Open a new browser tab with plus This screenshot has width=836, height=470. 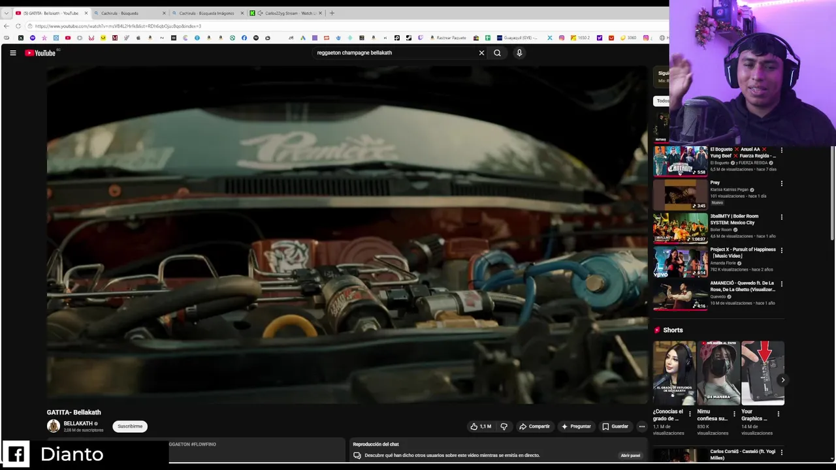332,13
